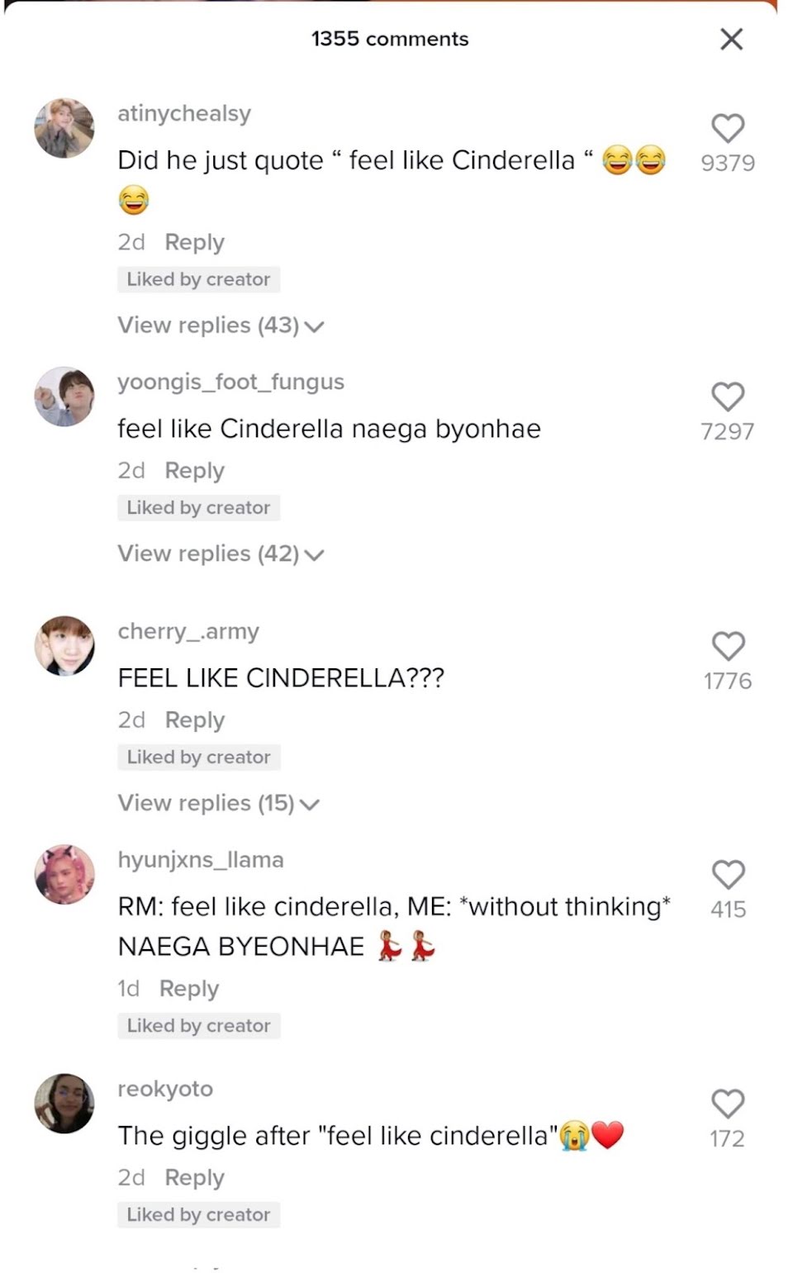793x1273 pixels.
Task: Reply to cherry_.army's comment
Action: tap(194, 720)
